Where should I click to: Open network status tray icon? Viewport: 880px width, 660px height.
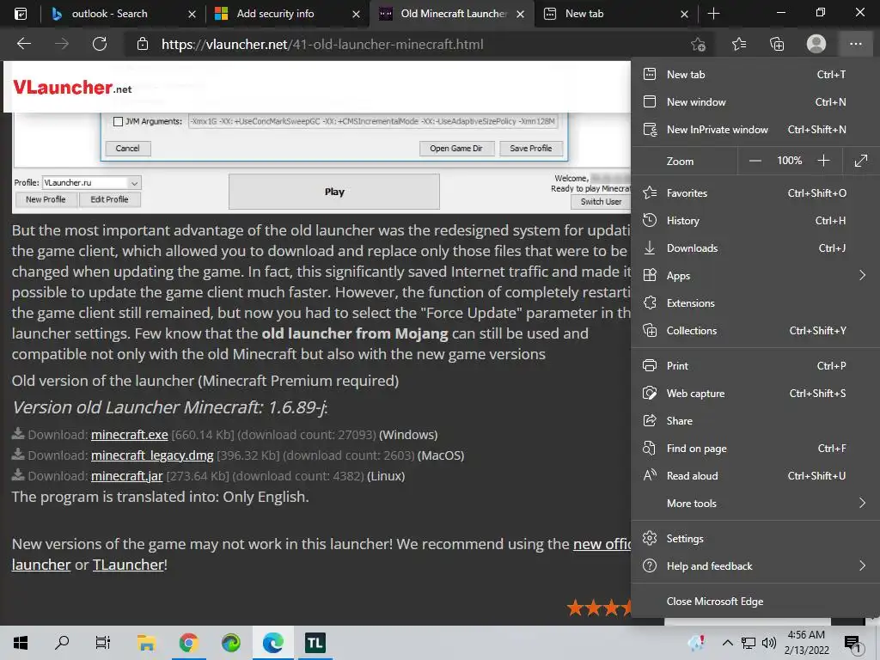(x=749, y=643)
